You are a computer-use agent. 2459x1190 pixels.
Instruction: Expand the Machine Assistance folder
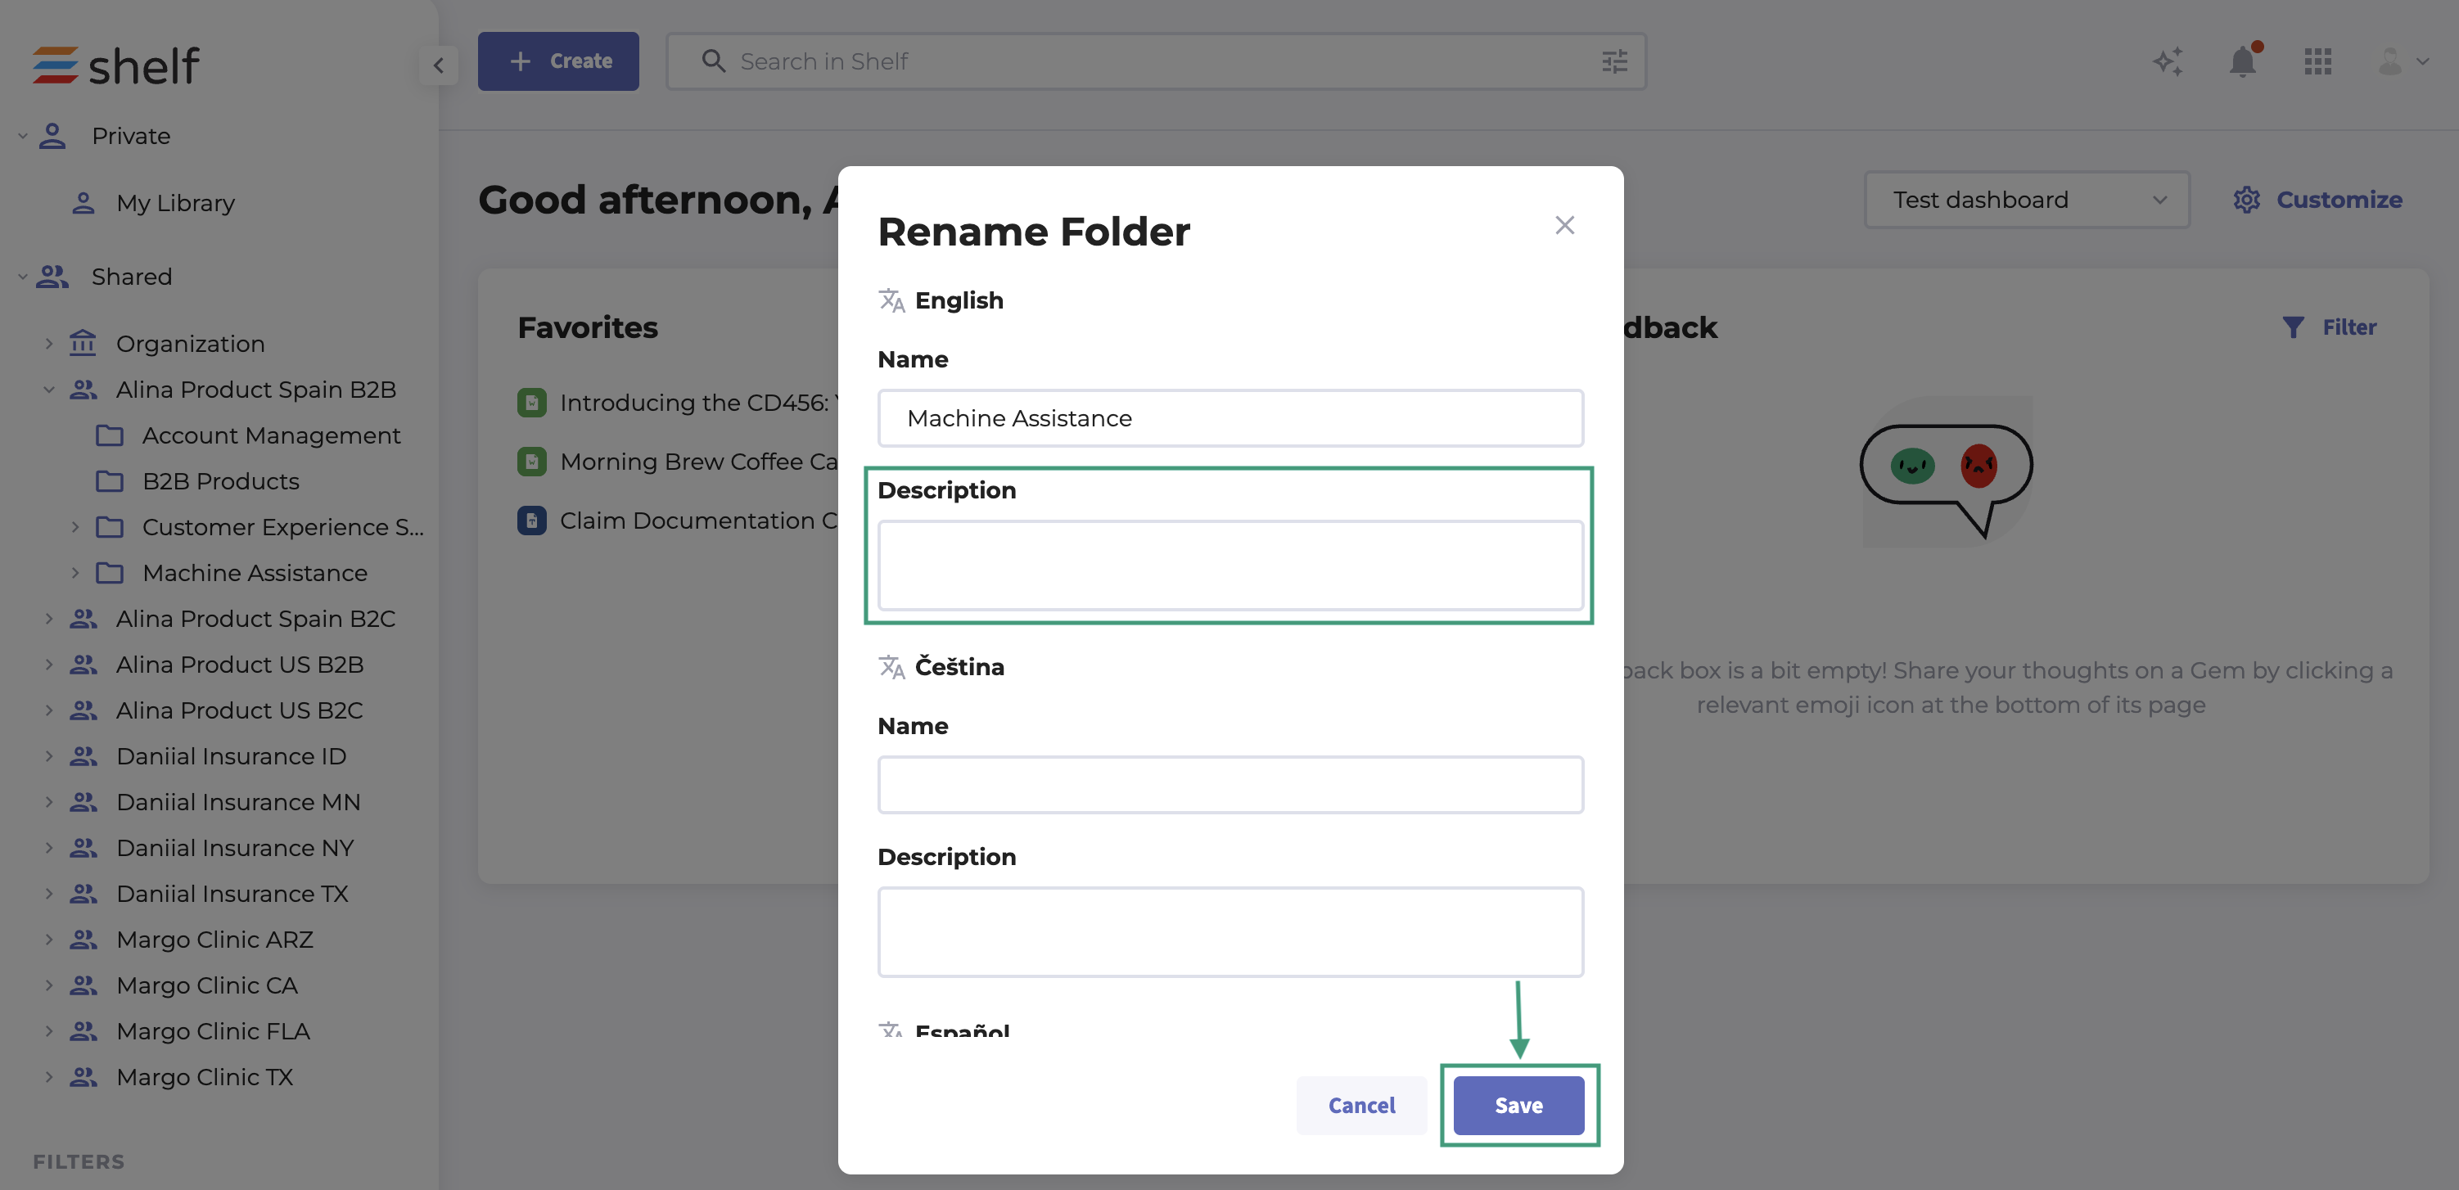(x=75, y=573)
